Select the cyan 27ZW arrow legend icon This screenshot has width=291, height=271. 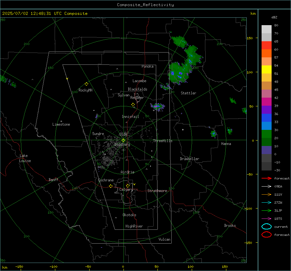pyautogui.click(x=266, y=202)
